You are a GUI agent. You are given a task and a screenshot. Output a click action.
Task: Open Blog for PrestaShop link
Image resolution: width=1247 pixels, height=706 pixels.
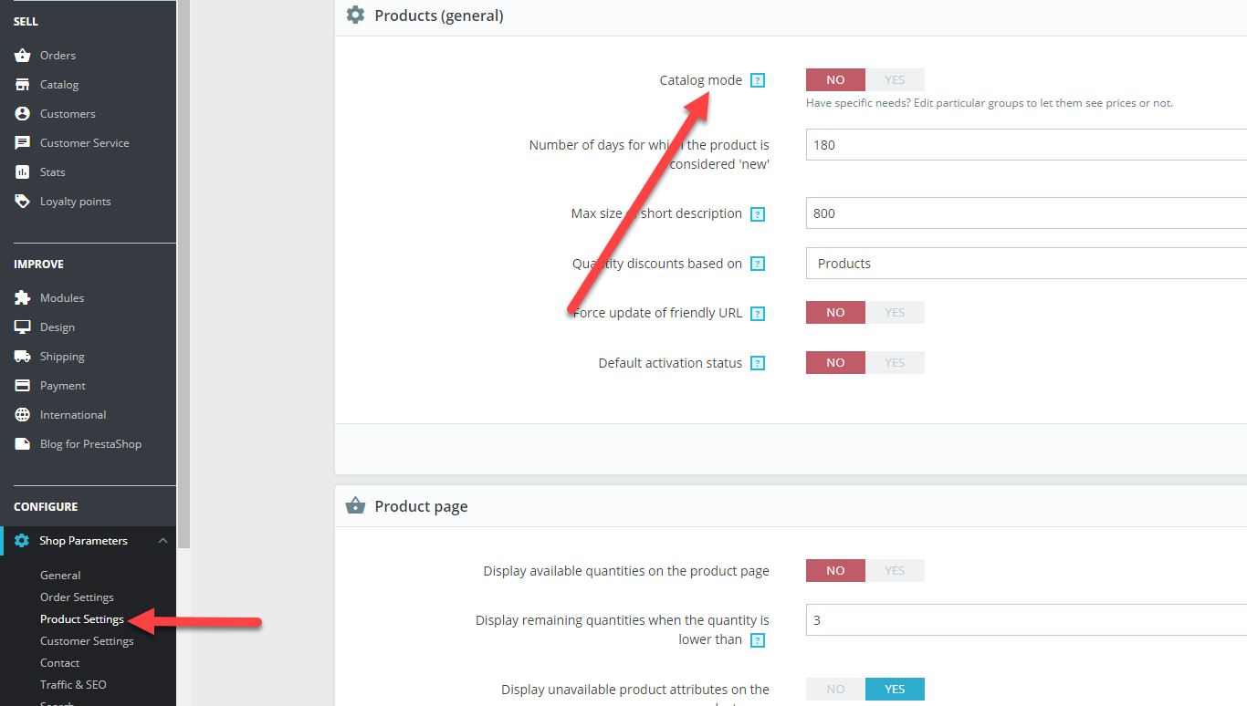tap(90, 444)
